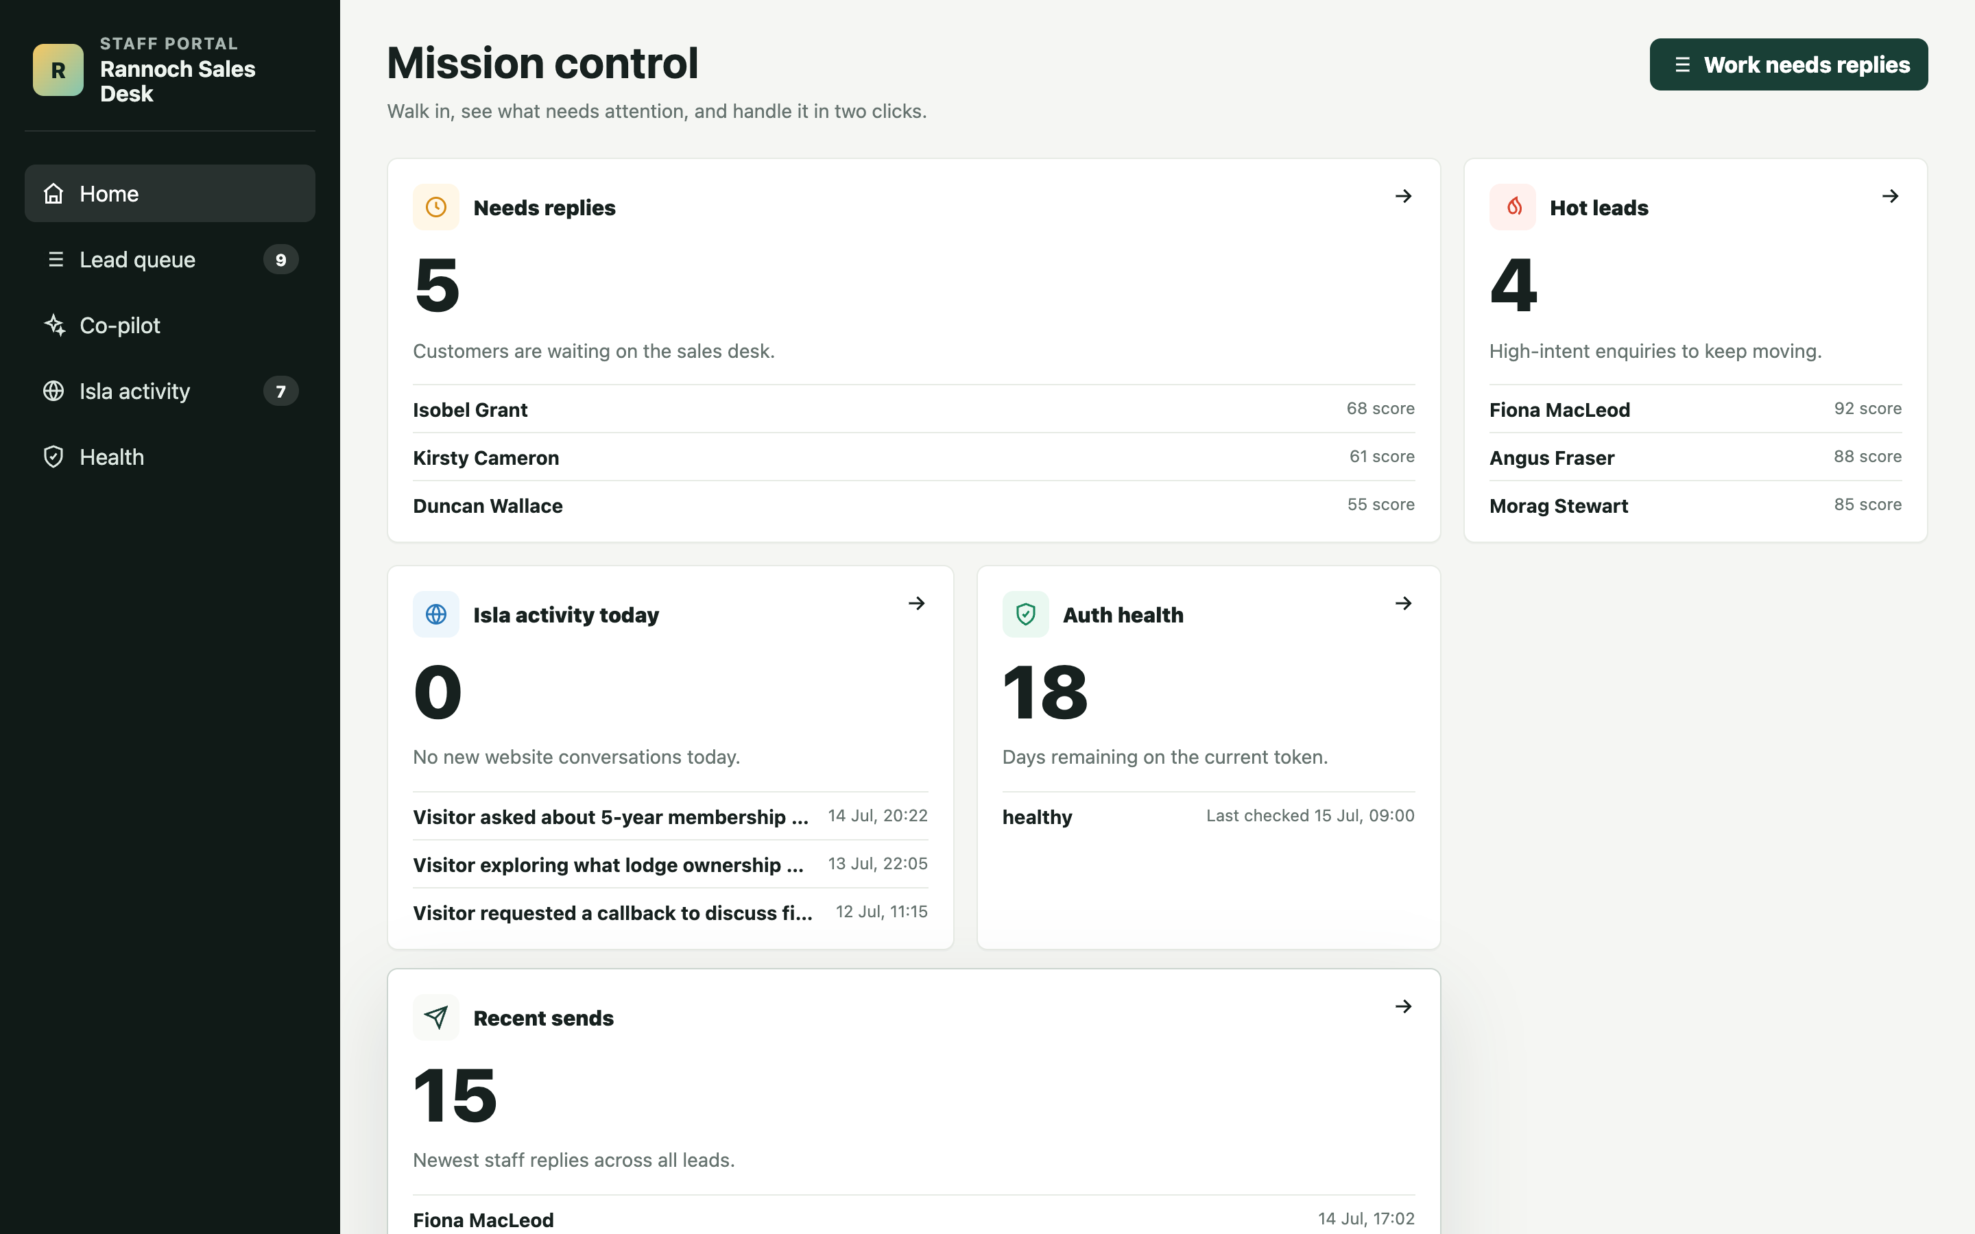The height and width of the screenshot is (1234, 1975).
Task: Open Hot leads via its arrow icon
Action: (x=1890, y=196)
